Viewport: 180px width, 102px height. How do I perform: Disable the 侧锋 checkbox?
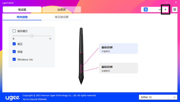click(x=14, y=52)
